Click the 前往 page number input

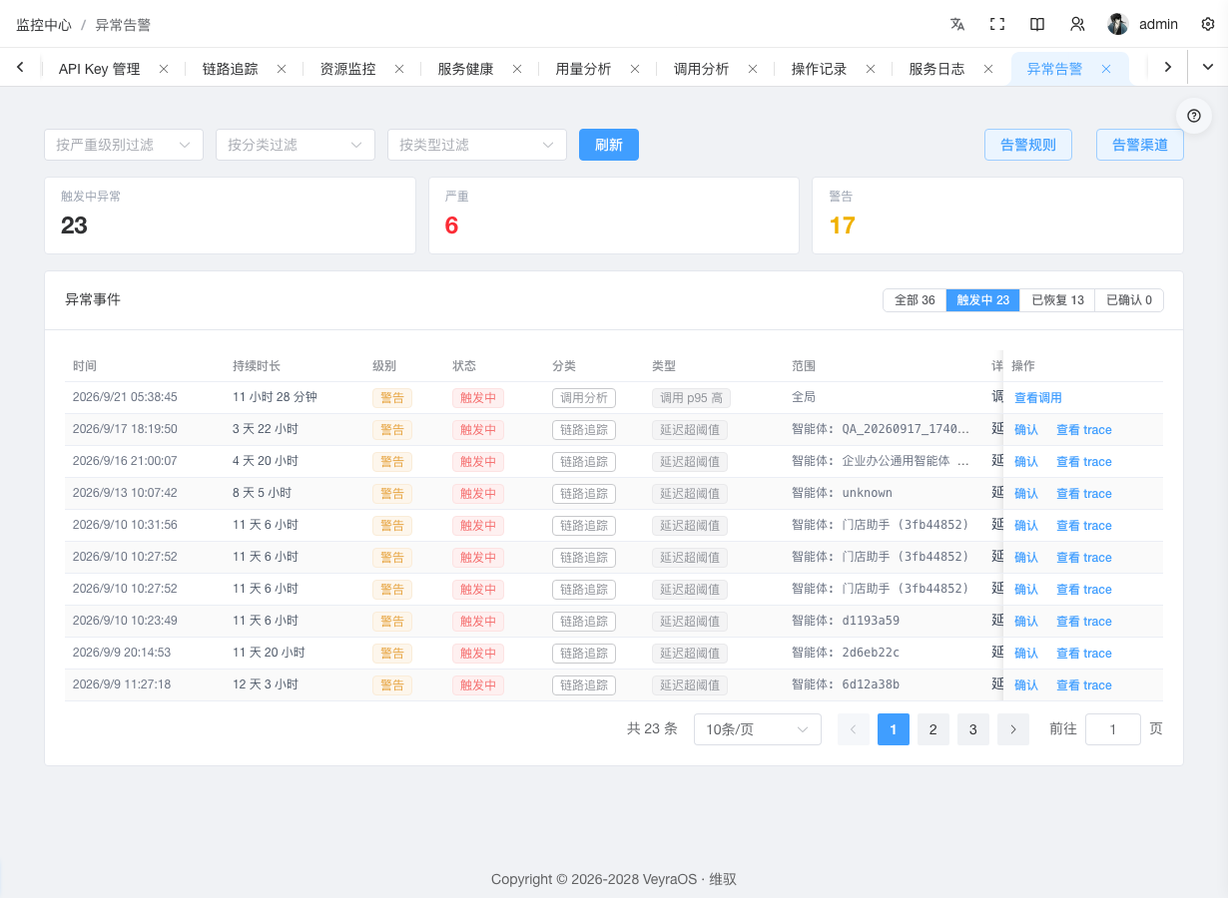[1113, 729]
